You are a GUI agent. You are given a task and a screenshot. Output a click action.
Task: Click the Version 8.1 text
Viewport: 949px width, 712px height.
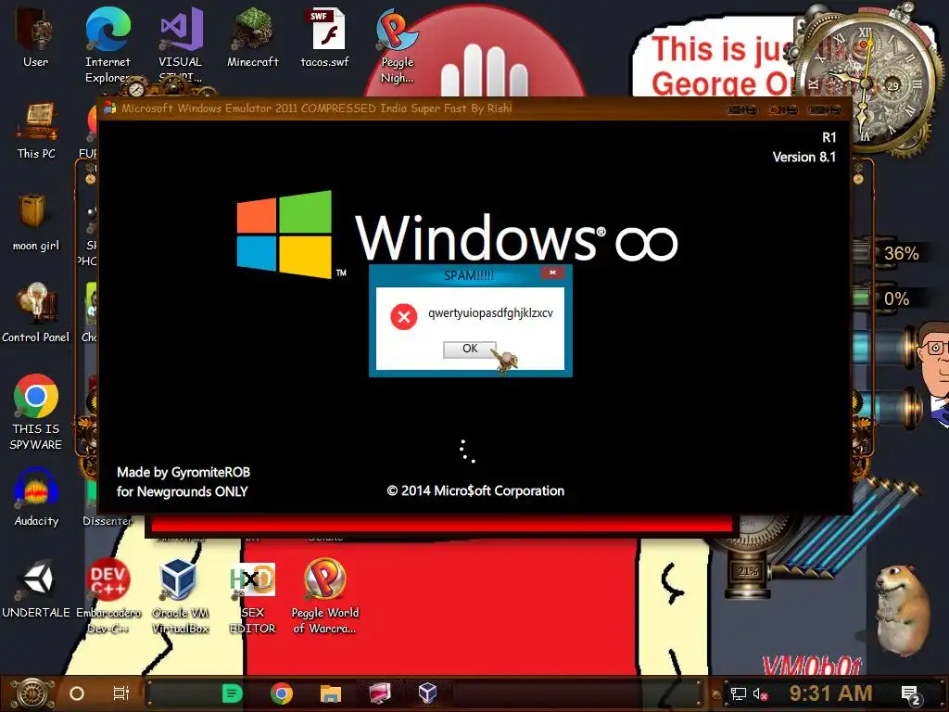(803, 157)
